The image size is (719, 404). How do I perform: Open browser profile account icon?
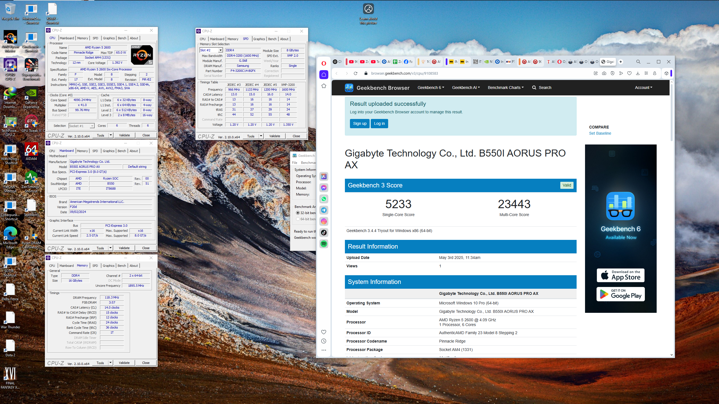coord(655,74)
